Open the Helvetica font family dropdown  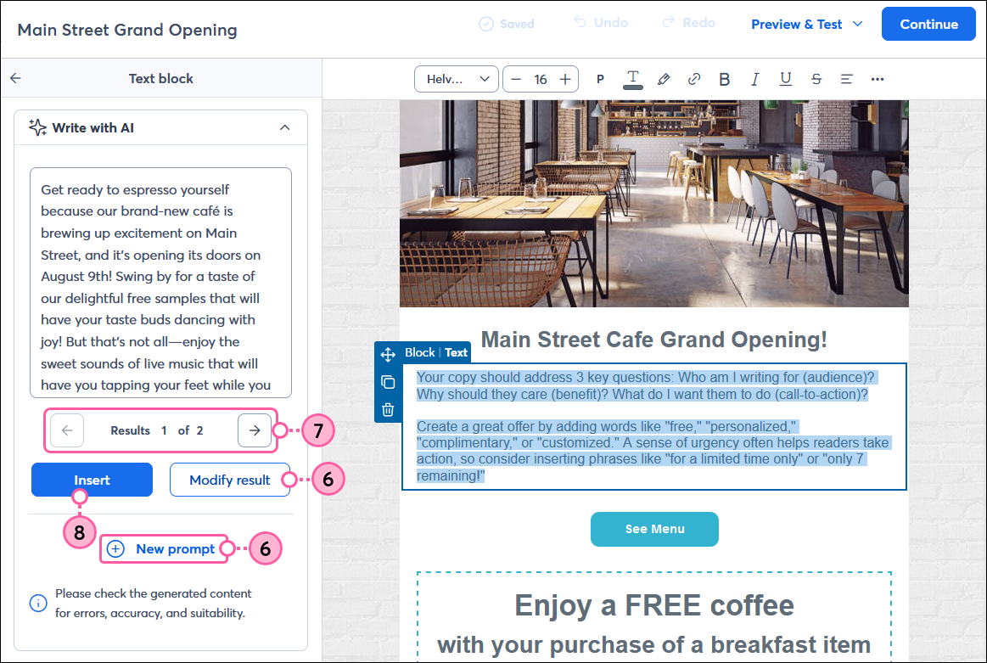pos(456,79)
